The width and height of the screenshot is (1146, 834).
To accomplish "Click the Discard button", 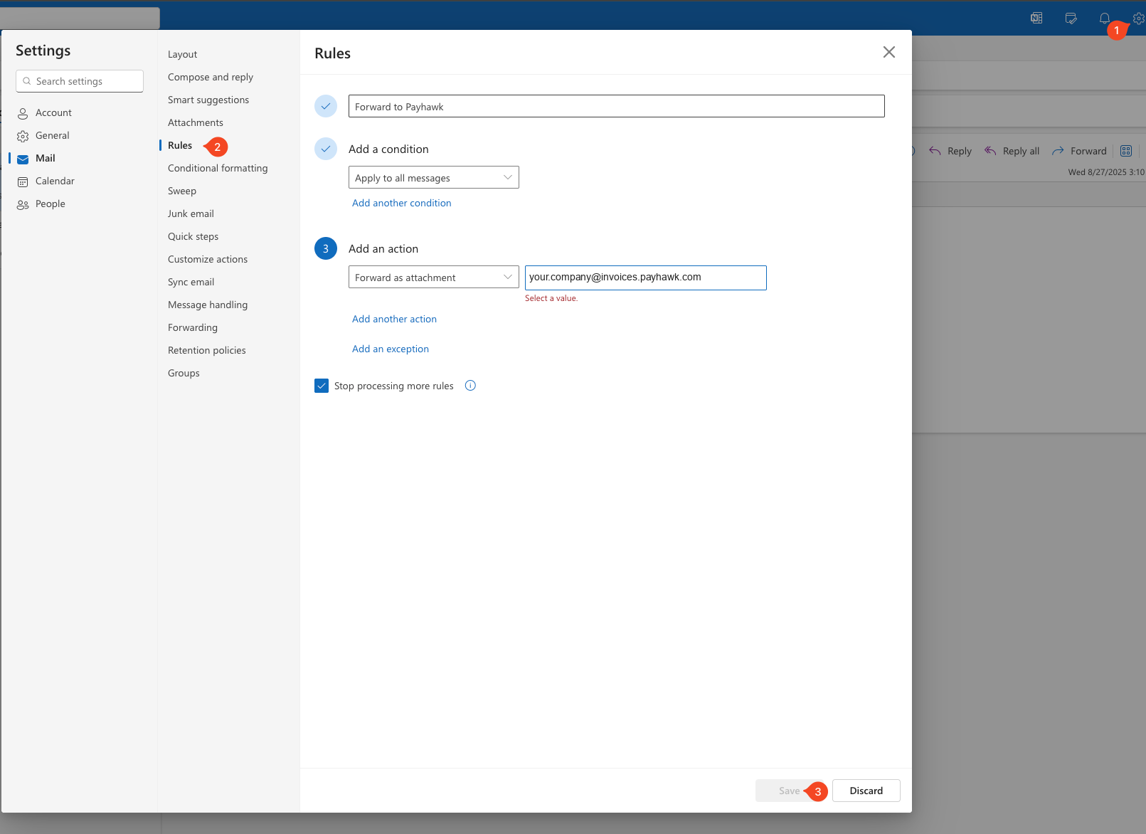I will [866, 791].
